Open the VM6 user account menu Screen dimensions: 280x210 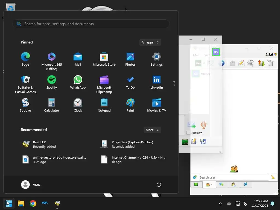(x=31, y=185)
